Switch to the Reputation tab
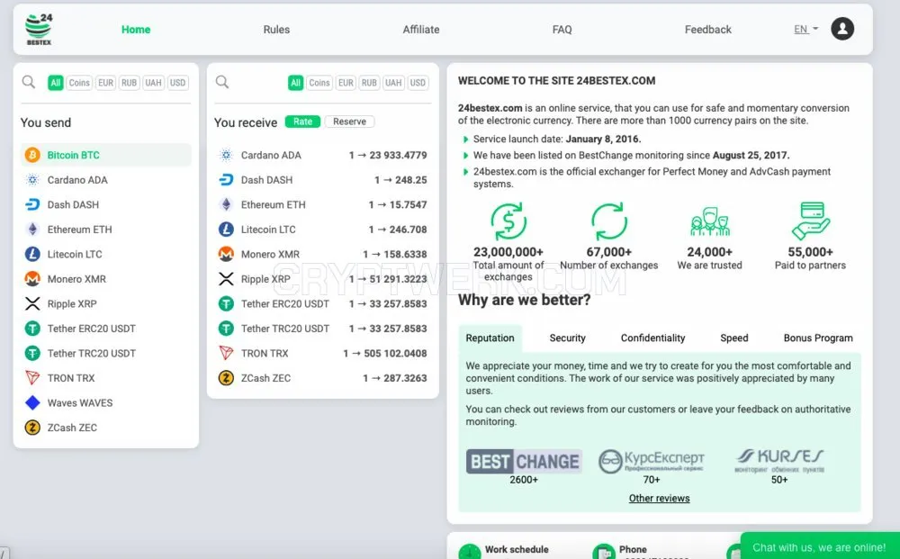900x559 pixels. coord(490,338)
